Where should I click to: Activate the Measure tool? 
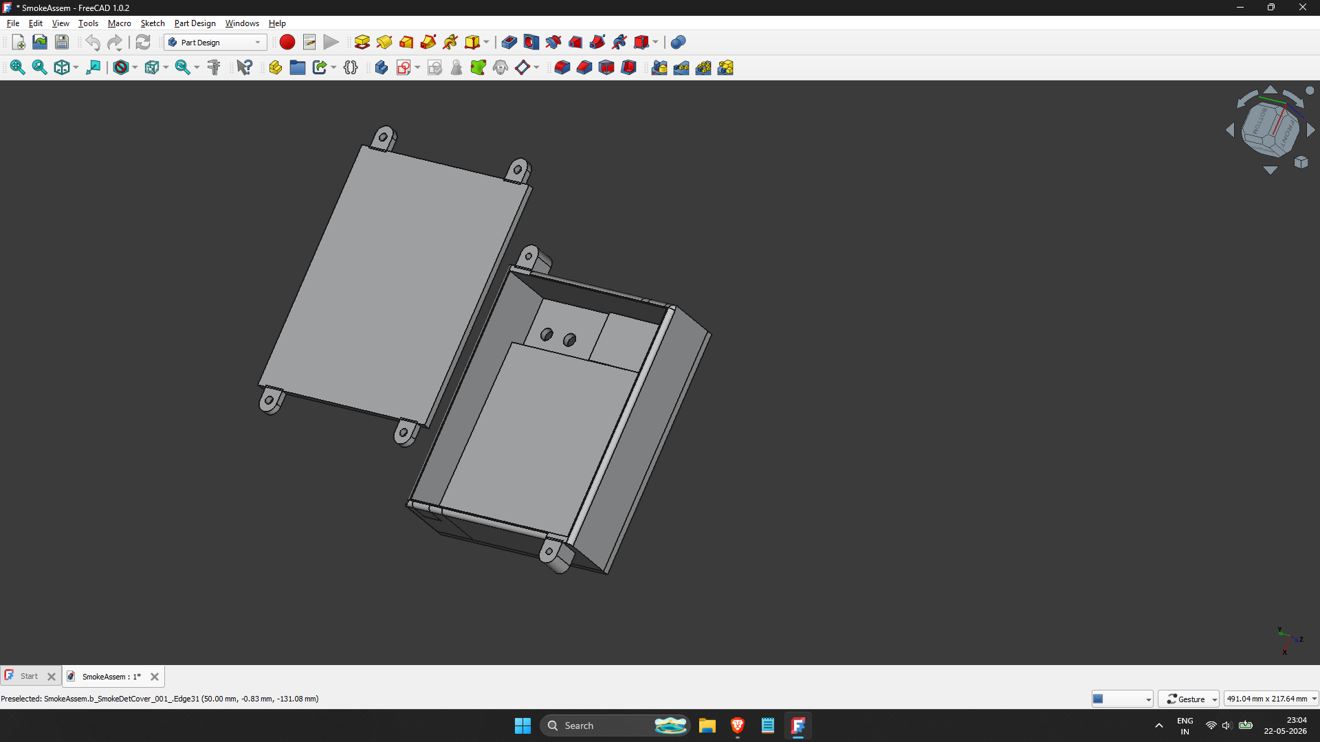[214, 67]
